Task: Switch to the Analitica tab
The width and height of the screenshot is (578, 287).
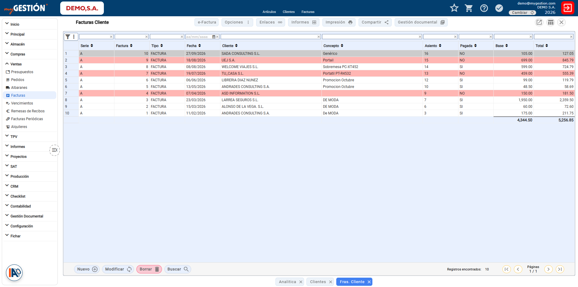Action: 287,282
